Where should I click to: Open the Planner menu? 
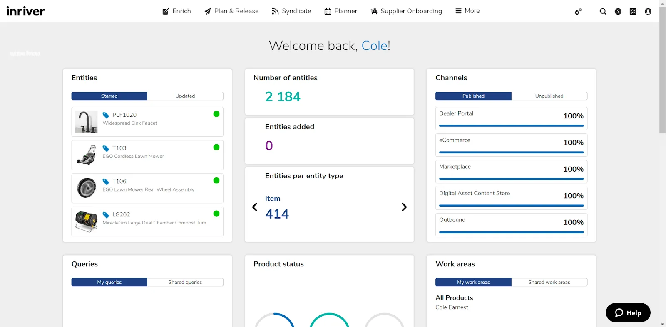click(341, 11)
